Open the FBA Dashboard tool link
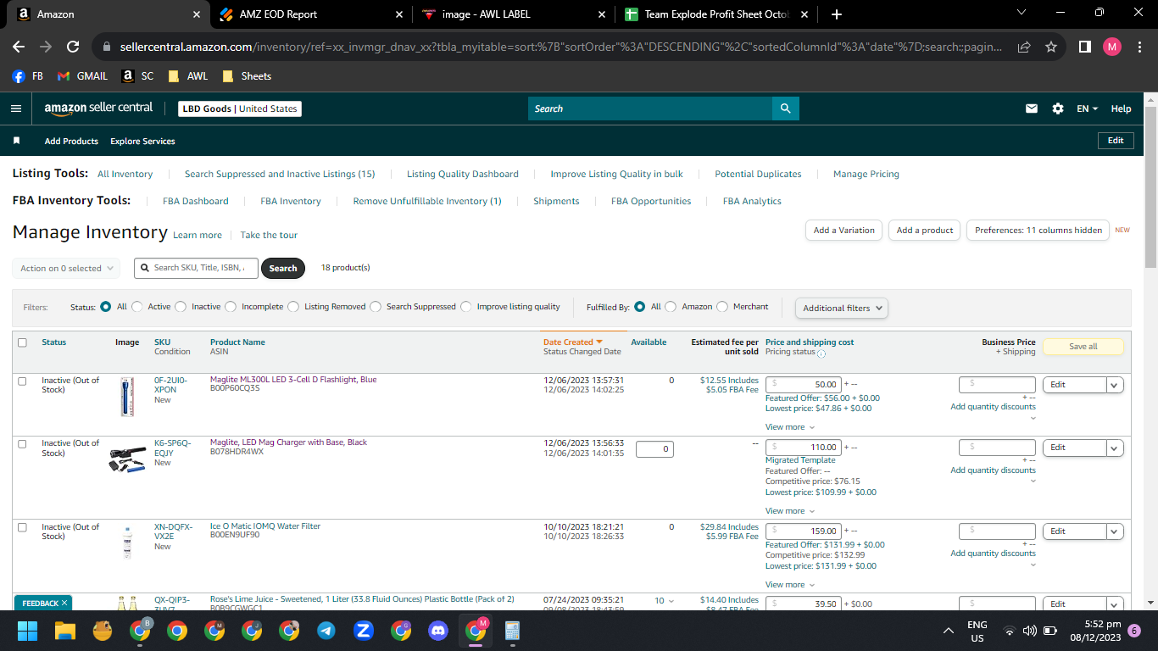Viewport: 1158px width, 651px height. click(196, 202)
